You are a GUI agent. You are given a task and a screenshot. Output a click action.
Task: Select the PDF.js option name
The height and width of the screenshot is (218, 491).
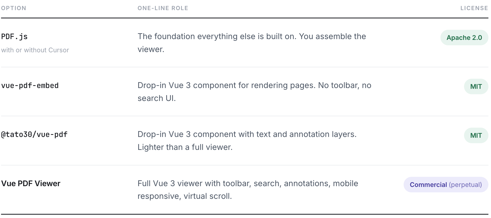[x=15, y=37]
